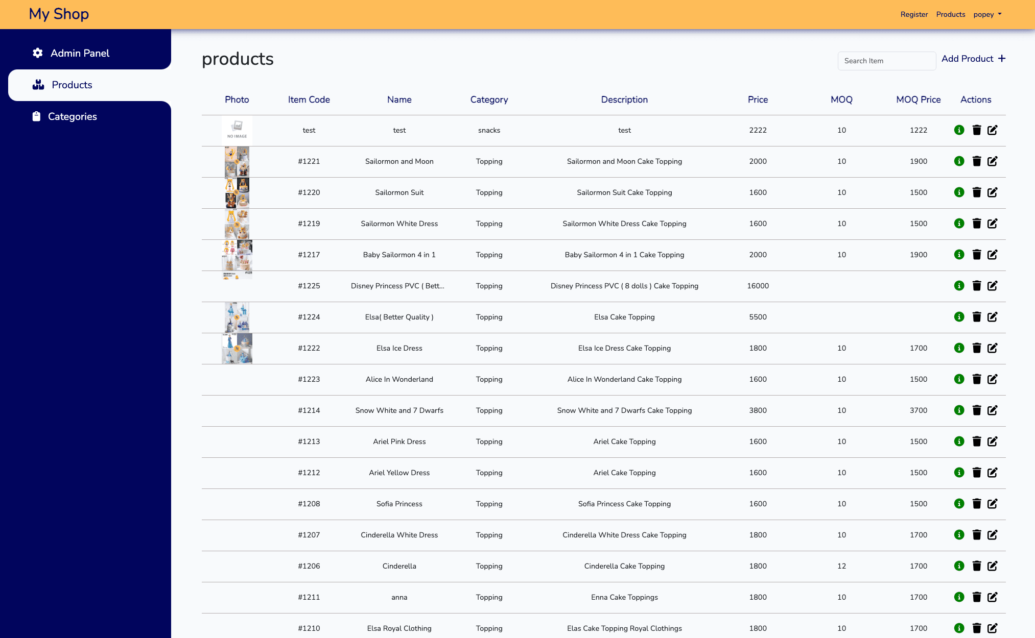
Task: Click the Baby Sailormon 4 in 1 thumbnail
Action: [237, 255]
